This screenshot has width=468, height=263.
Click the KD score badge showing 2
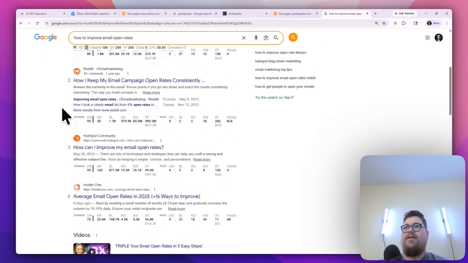click(86, 47)
